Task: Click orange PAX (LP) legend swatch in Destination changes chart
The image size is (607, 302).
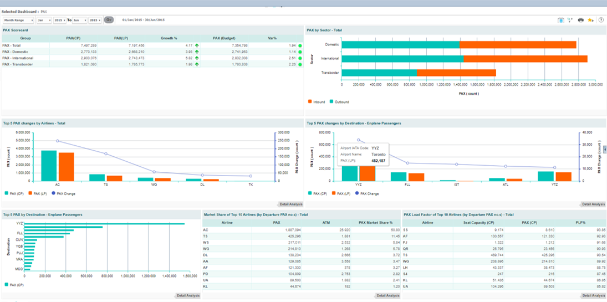Action: 334,193
